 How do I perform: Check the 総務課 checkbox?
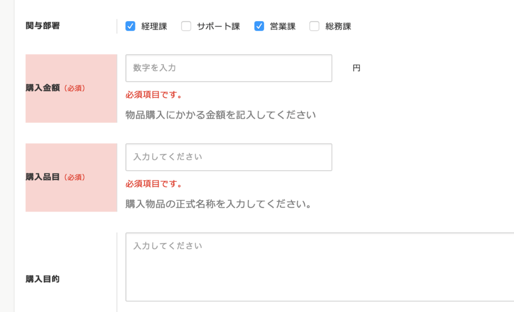point(314,25)
